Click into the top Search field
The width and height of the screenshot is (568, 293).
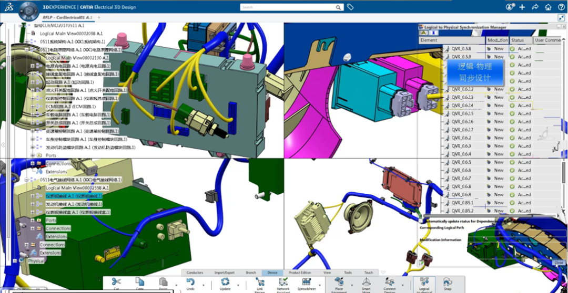288,7
